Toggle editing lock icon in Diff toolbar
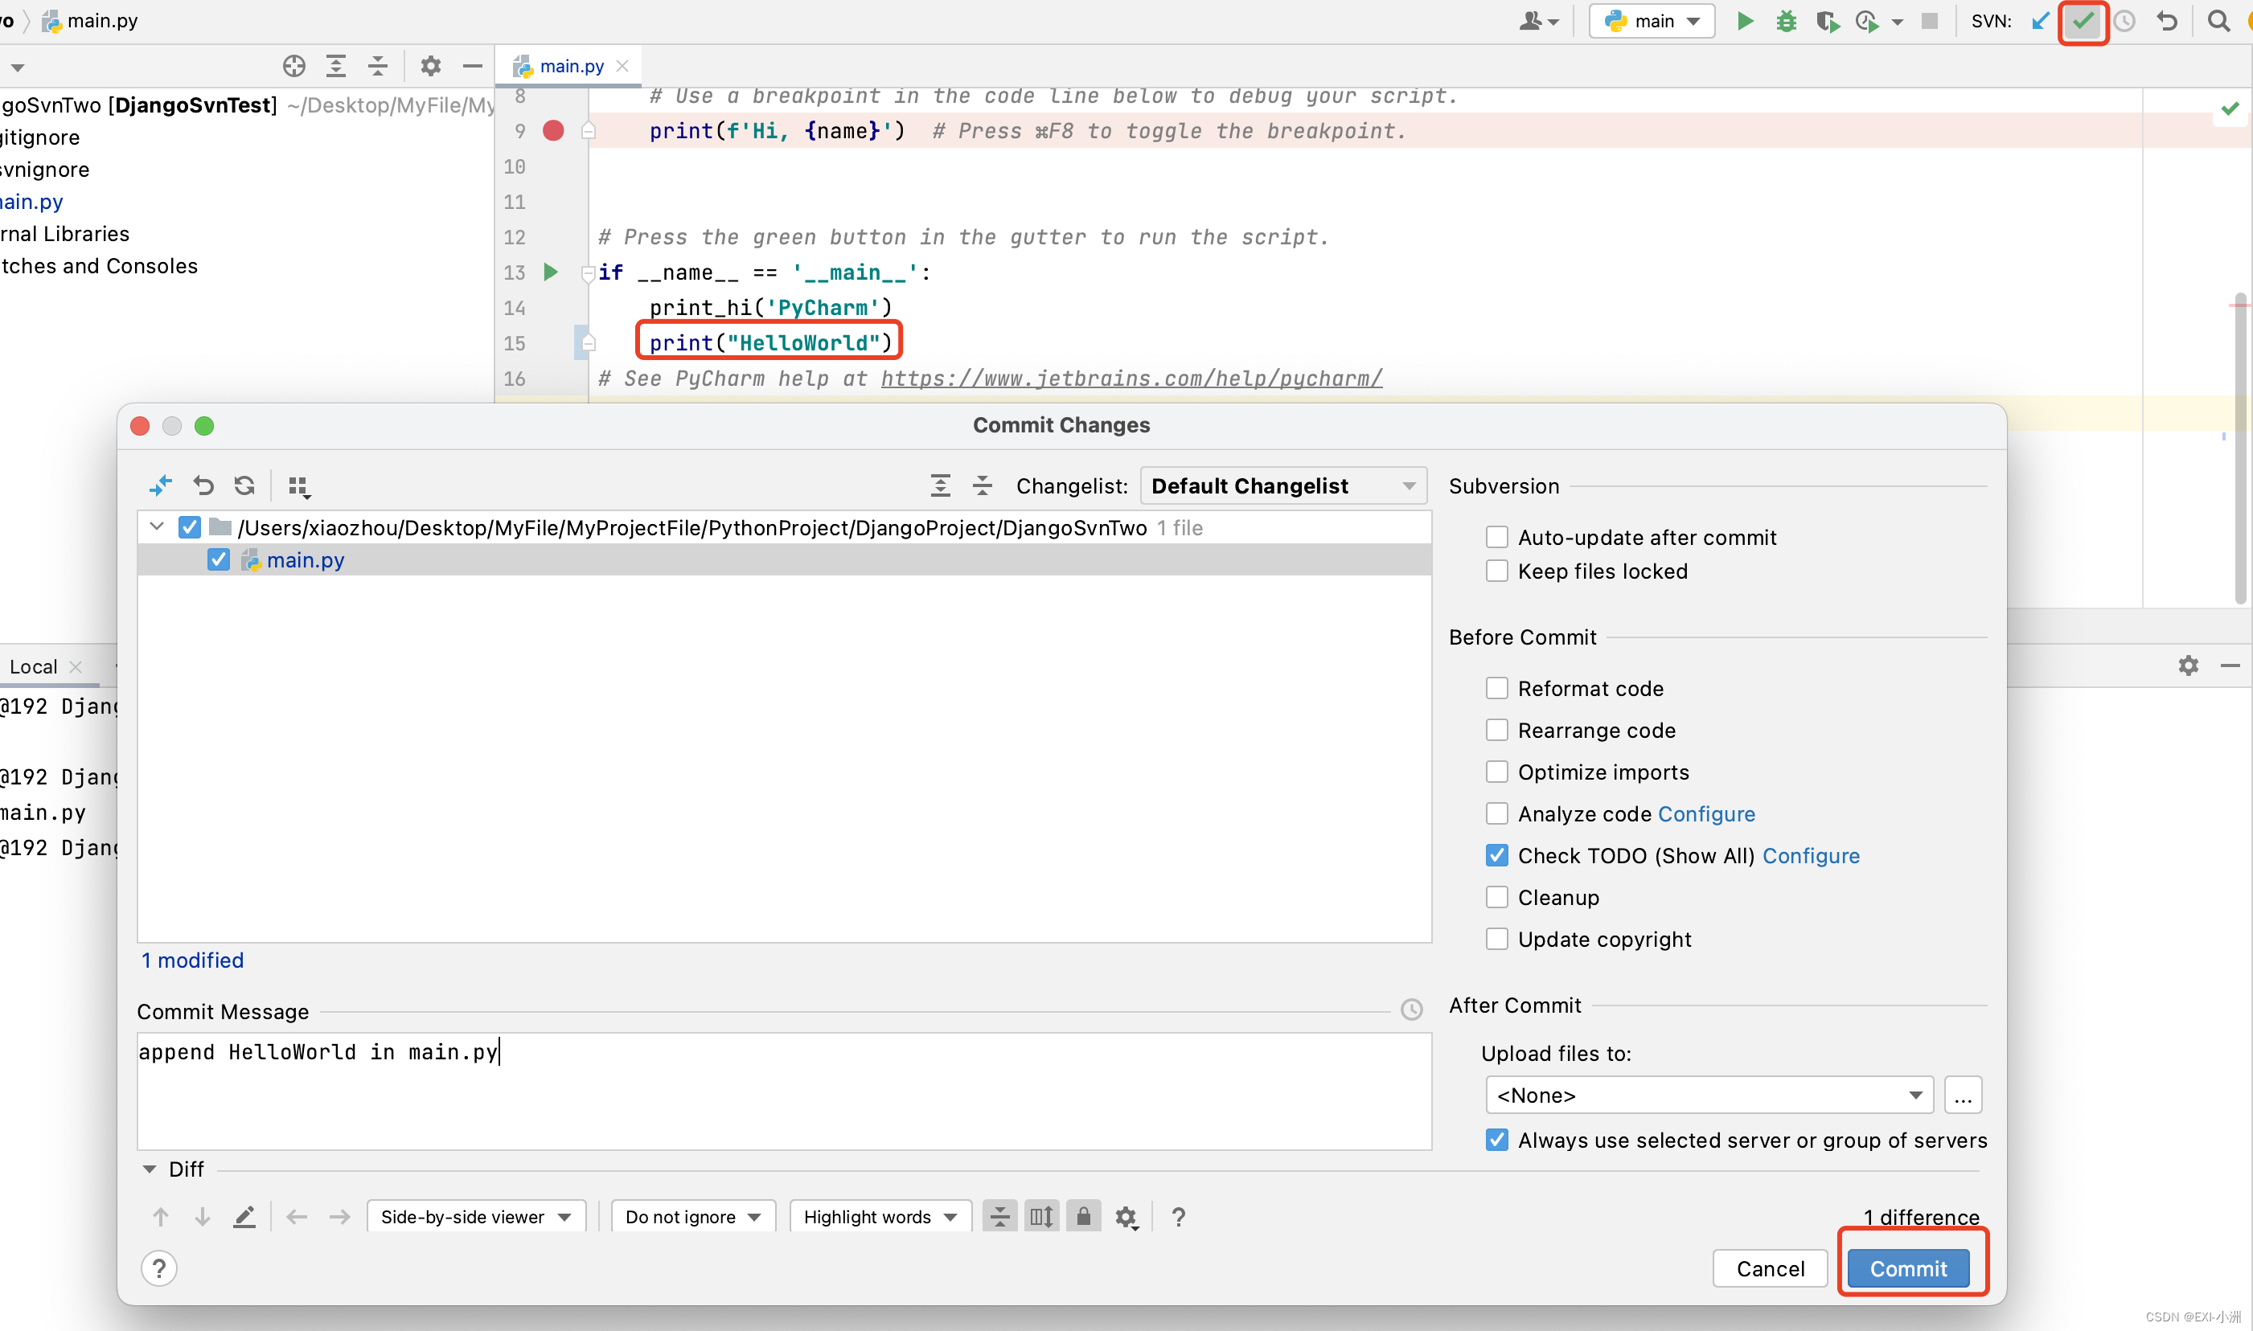 [1084, 1216]
